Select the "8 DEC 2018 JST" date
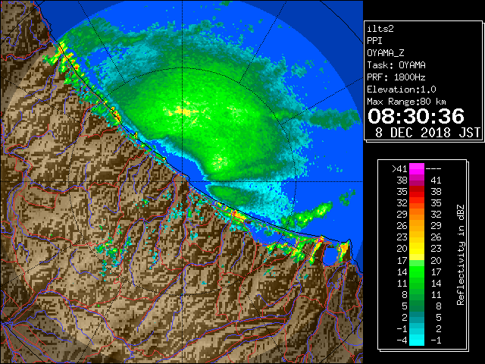485x364 pixels. [x=427, y=133]
